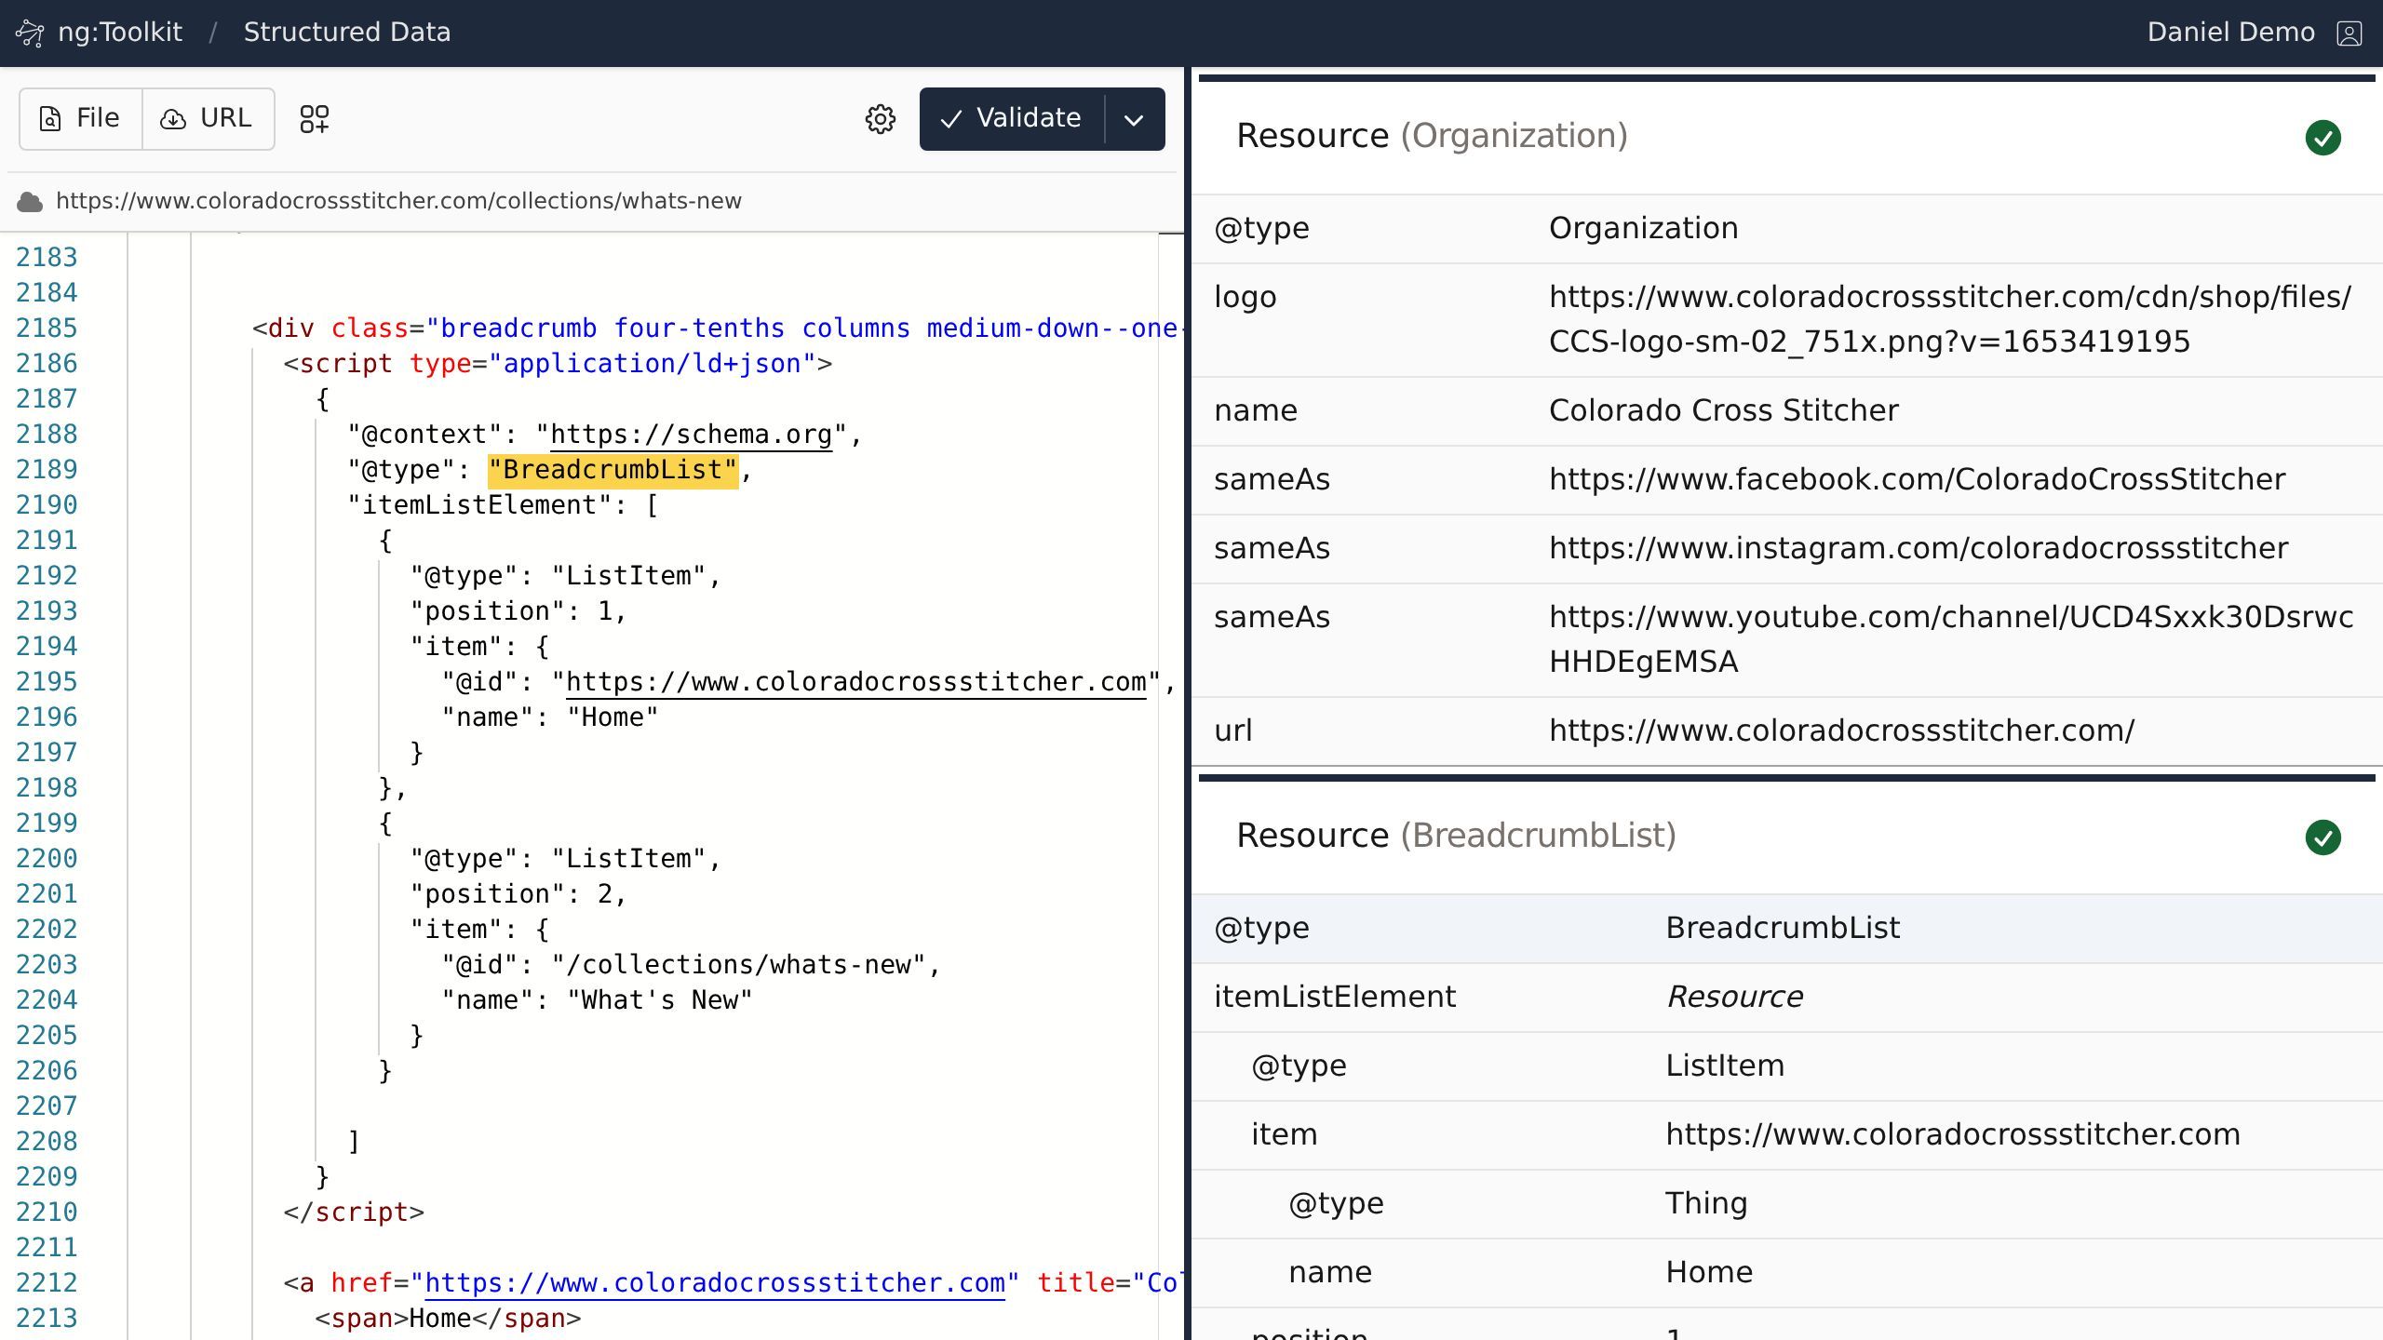This screenshot has height=1340, width=2383.
Task: Click the File document icon
Action: point(50,119)
